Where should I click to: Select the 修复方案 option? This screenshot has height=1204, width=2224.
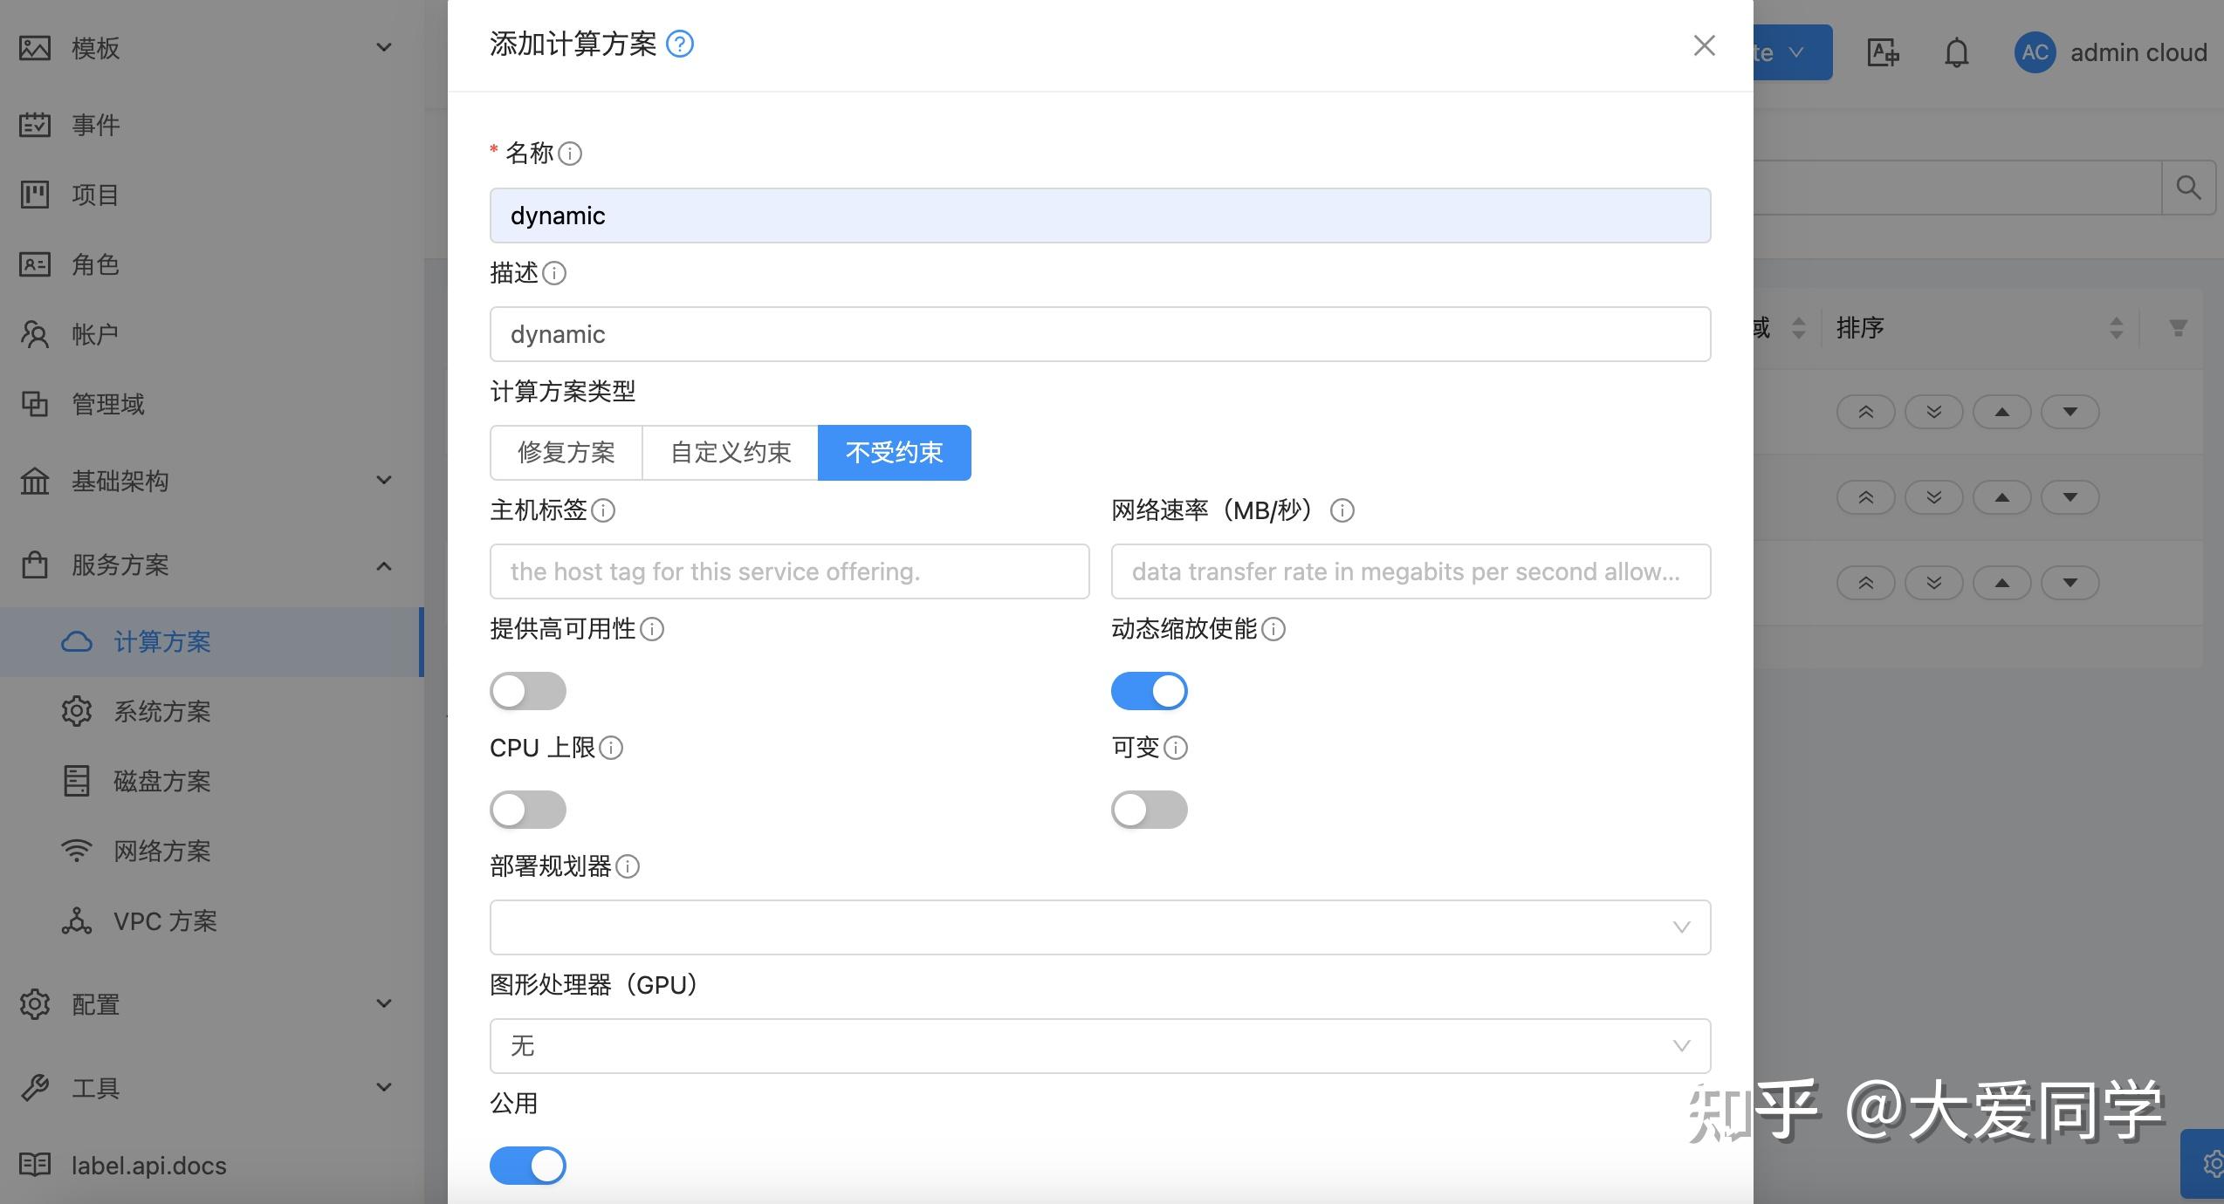(x=566, y=452)
